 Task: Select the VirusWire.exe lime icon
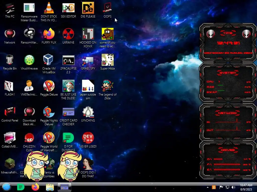click(x=29, y=60)
